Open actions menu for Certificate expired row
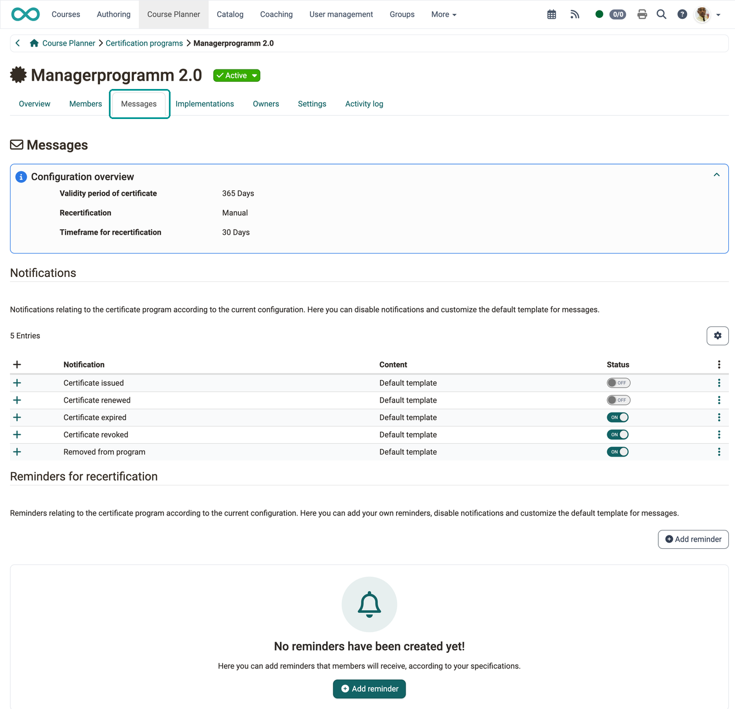 pos(719,417)
